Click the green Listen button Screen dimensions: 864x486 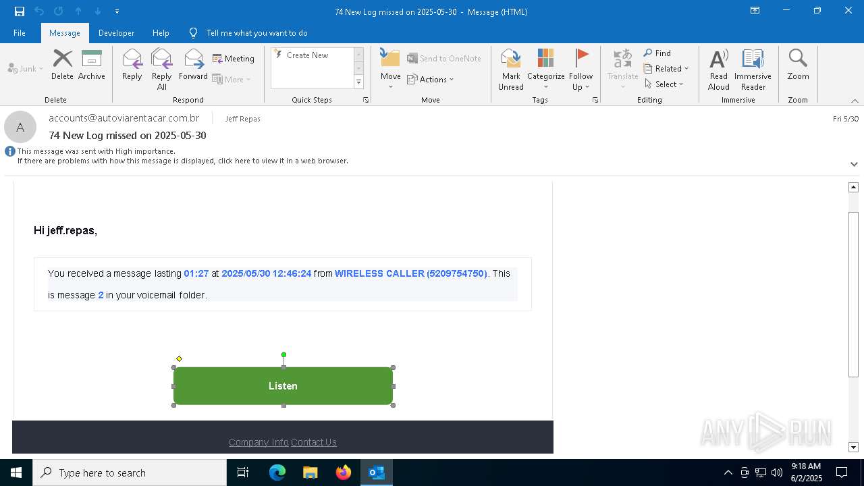283,386
